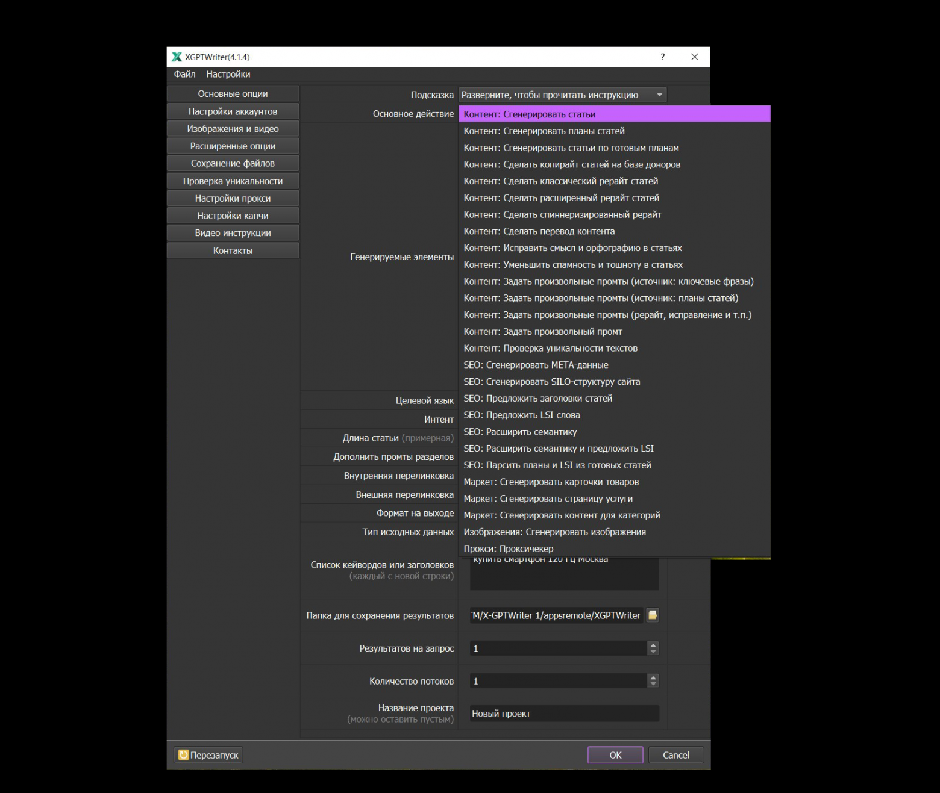Dismiss dialog with Cancel button
This screenshot has width=940, height=793.
[675, 754]
